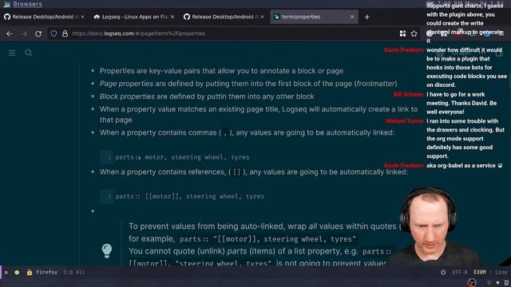Open the reader/grid view icon in address bar
The image size is (511, 287).
402,33
